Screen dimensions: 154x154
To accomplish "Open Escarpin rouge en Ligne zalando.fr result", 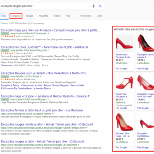I will pos(45,96).
